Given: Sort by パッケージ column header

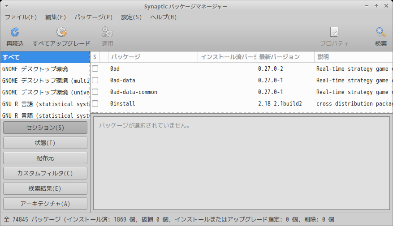Looking at the screenshot, I should pyautogui.click(x=153, y=57).
